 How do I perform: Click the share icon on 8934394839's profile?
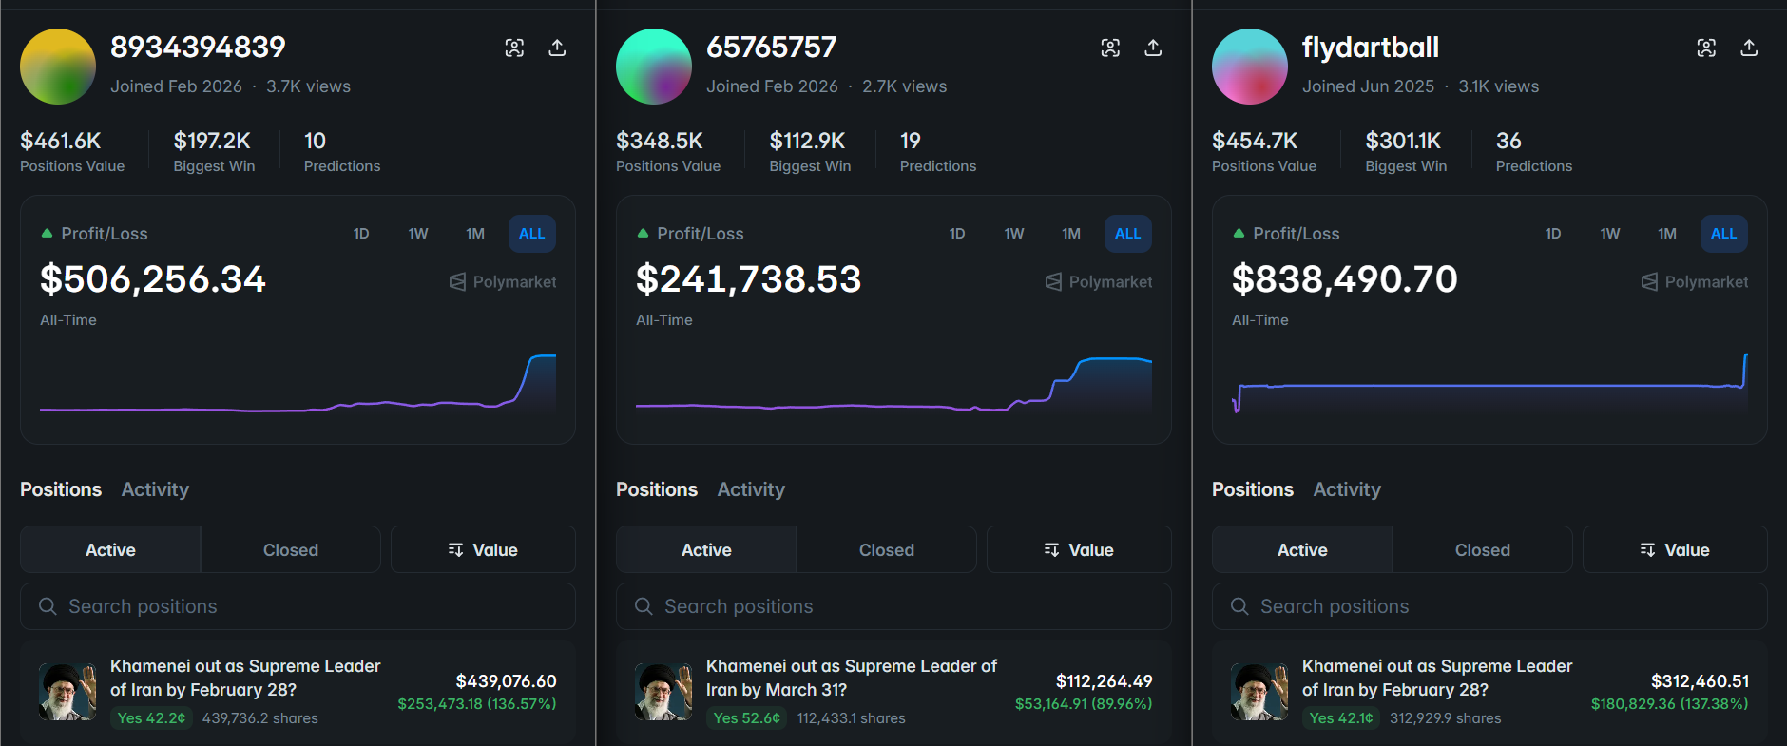(557, 48)
